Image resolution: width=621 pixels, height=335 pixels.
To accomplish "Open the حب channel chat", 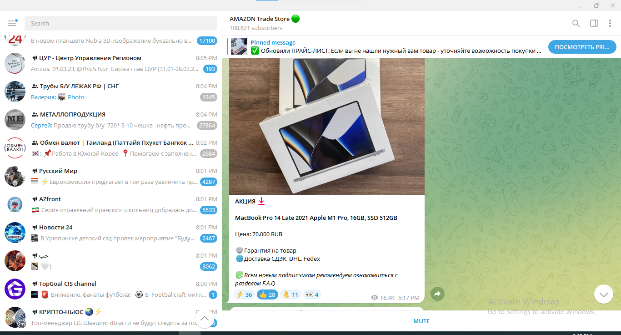I will pyautogui.click(x=111, y=260).
